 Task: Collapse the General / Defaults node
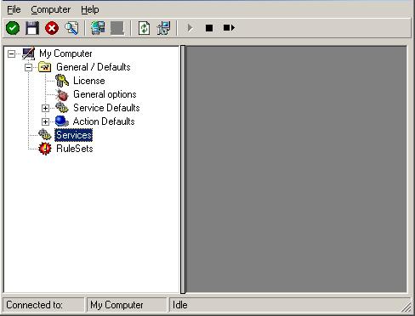pyautogui.click(x=28, y=67)
